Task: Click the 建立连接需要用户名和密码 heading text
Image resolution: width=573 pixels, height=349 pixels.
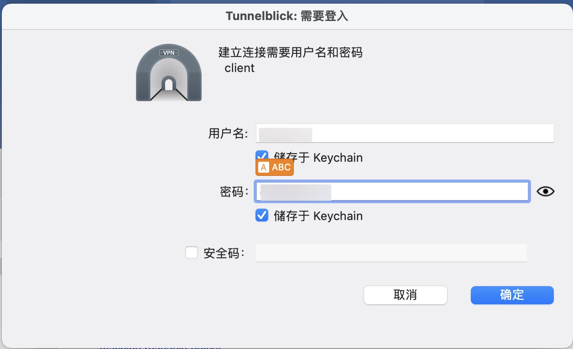Action: [x=290, y=52]
